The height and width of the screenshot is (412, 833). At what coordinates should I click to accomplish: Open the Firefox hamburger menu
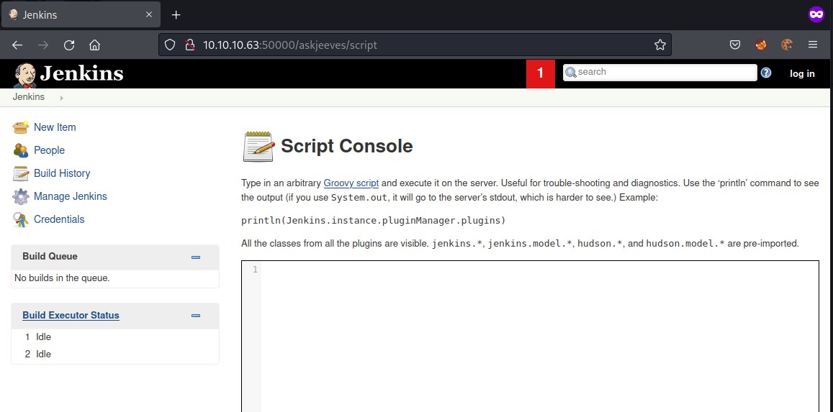(x=813, y=45)
